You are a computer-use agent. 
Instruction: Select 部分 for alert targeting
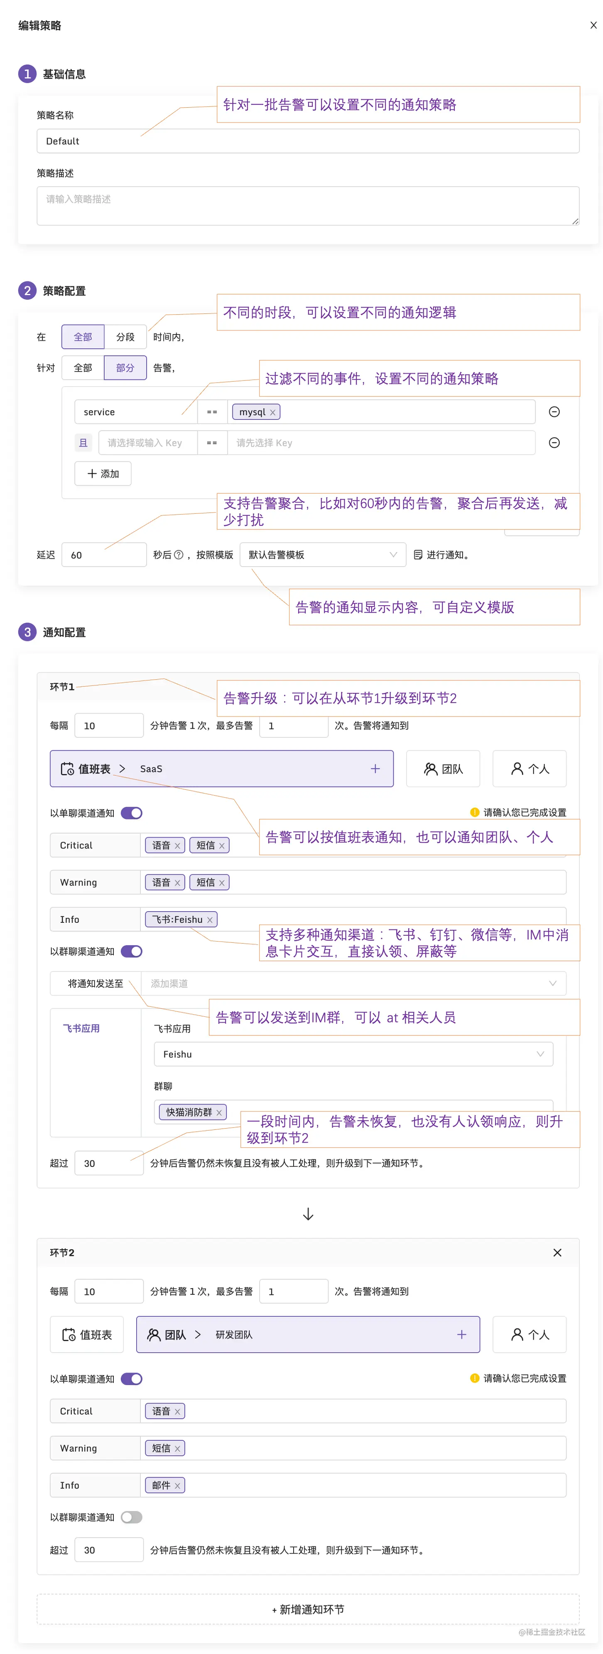pos(125,367)
